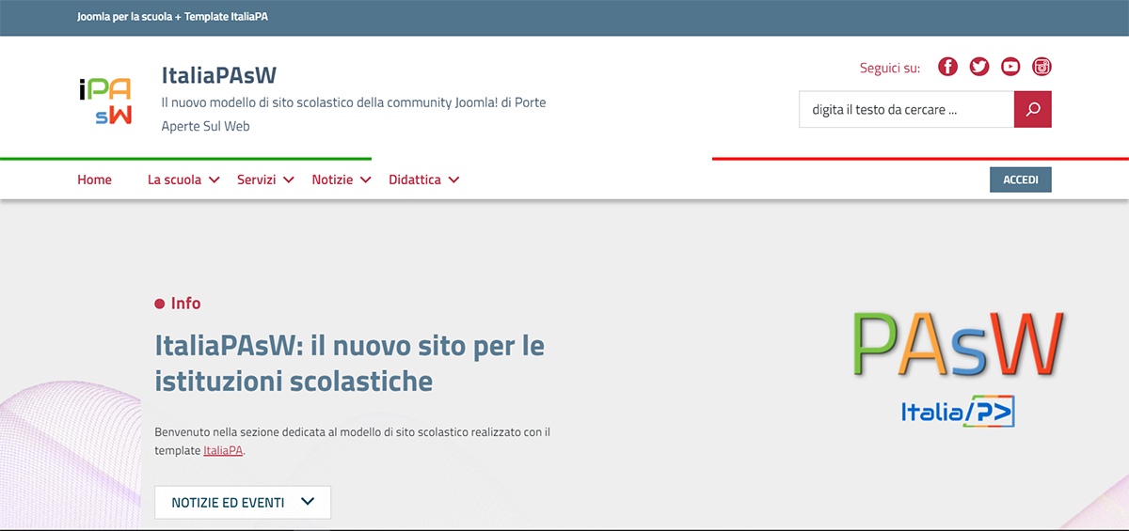Focus the search text field
Image resolution: width=1129 pixels, height=531 pixels.
pos(906,109)
